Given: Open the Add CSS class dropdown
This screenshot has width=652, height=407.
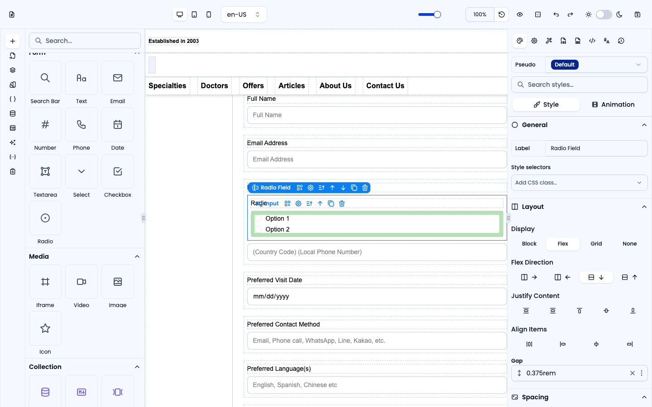Looking at the screenshot, I should (x=580, y=183).
